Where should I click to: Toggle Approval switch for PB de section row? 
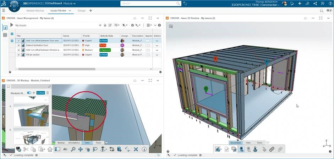click(x=147, y=55)
